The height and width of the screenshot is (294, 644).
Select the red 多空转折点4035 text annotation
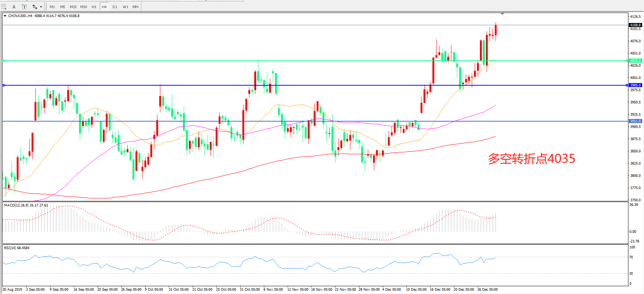tap(531, 159)
